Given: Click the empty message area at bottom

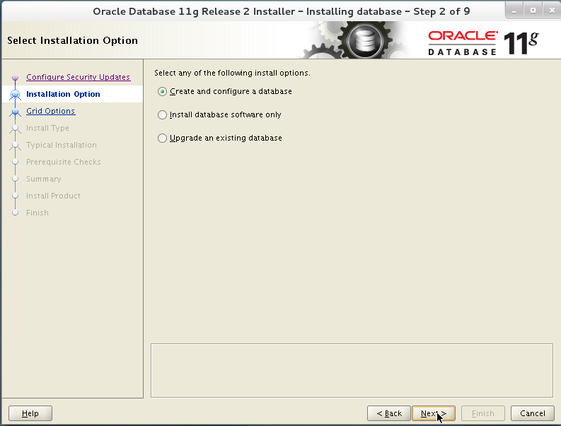Looking at the screenshot, I should point(352,371).
